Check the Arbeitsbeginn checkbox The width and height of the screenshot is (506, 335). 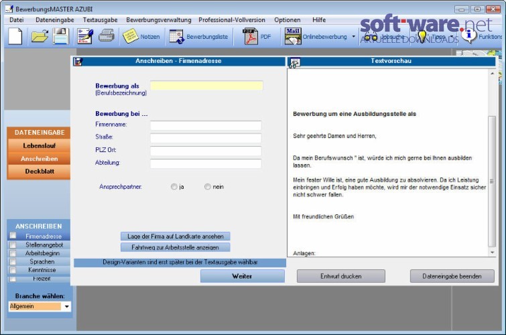[x=13, y=253]
